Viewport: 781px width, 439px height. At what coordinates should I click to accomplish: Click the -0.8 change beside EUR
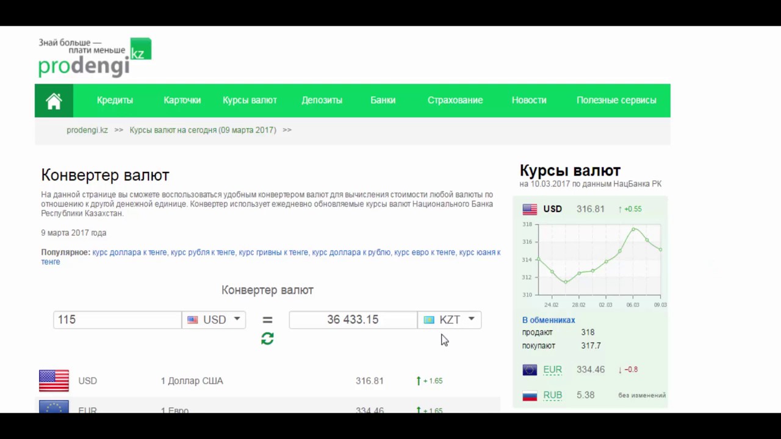pos(628,369)
